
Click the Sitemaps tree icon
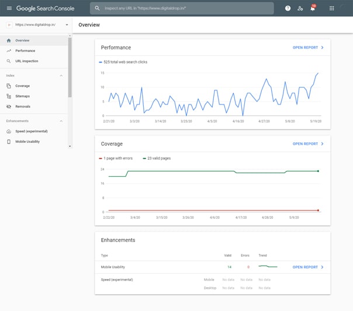coord(9,96)
